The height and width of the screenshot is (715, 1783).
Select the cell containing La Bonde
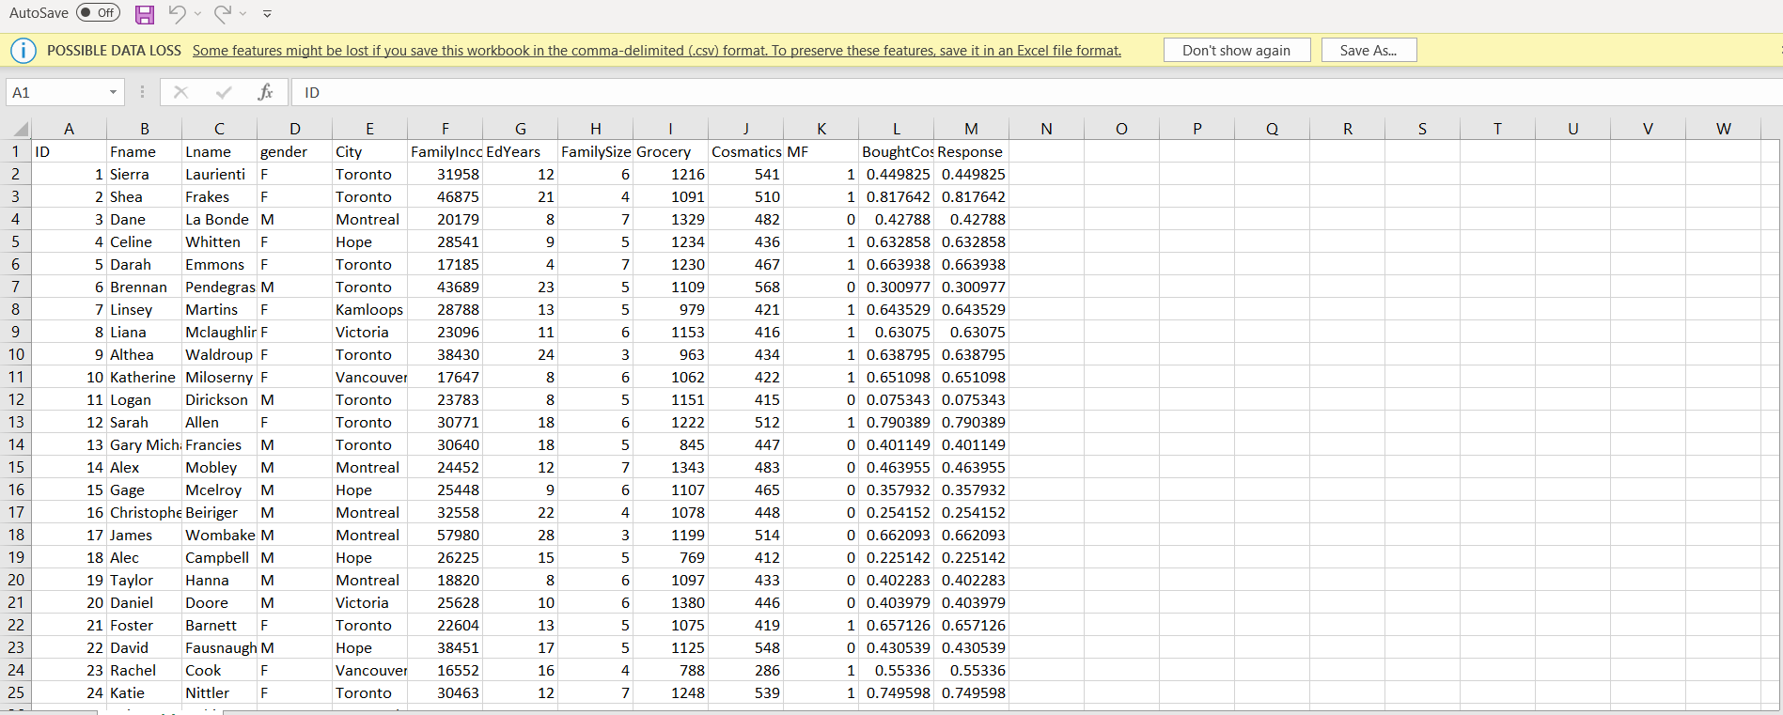click(x=219, y=219)
